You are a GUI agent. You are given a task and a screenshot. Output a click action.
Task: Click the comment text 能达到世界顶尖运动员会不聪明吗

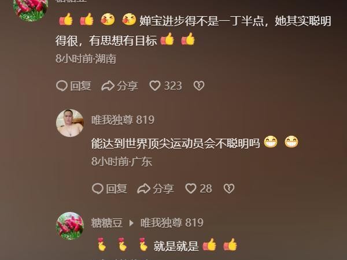coord(176,143)
